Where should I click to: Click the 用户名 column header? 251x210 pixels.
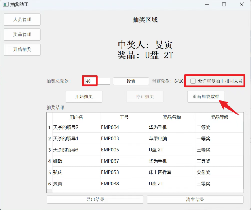(x=76, y=117)
